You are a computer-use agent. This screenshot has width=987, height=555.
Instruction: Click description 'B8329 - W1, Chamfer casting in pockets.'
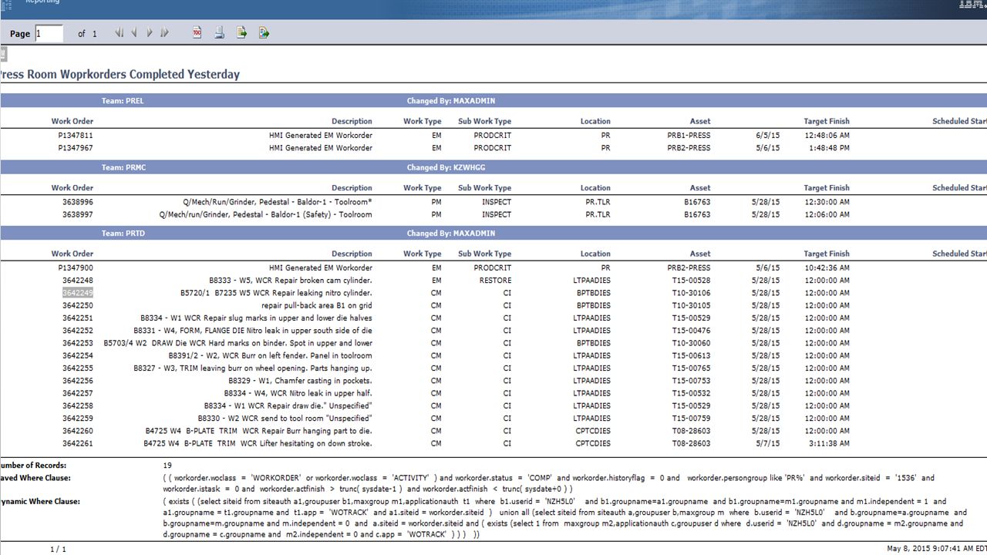(x=300, y=381)
